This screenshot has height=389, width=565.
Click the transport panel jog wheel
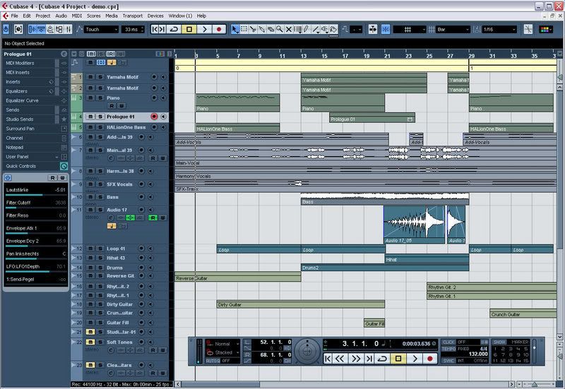pos(307,351)
